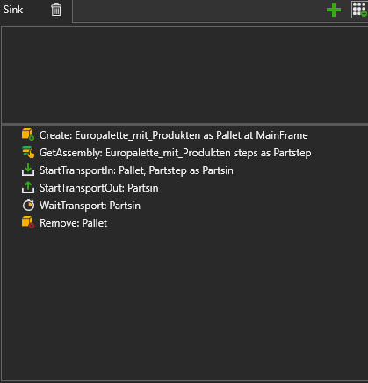
Task: Click the StartTransportOut upload arrow icon
Action: [28, 187]
